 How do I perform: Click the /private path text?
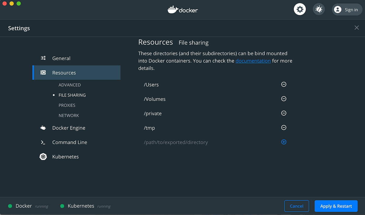[153, 114]
